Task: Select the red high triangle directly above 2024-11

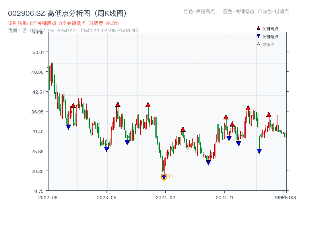Action: click(x=226, y=117)
